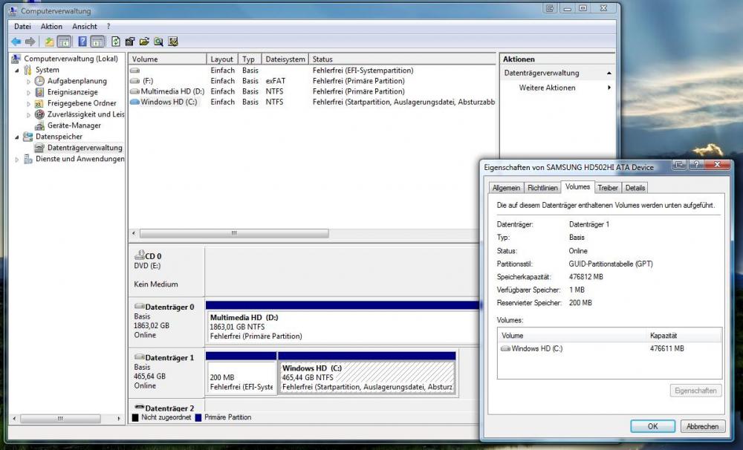
Task: Switch to the Allgemein tab
Action: (506, 188)
